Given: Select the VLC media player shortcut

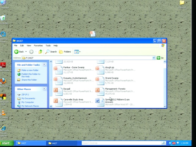Looking at the screenshot, I should [3, 112].
